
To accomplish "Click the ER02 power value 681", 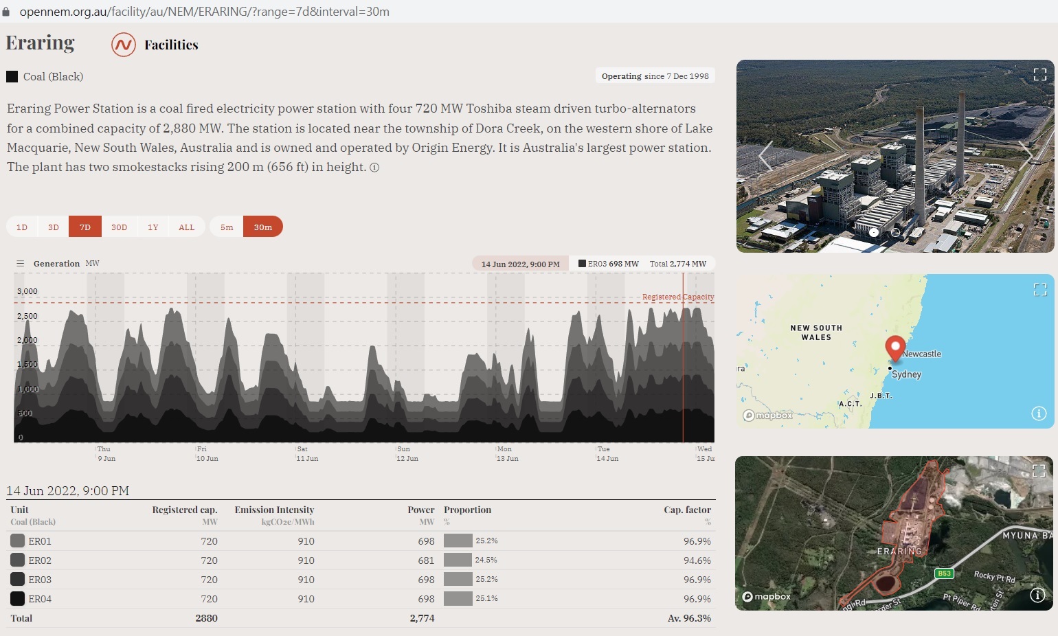I will (426, 560).
